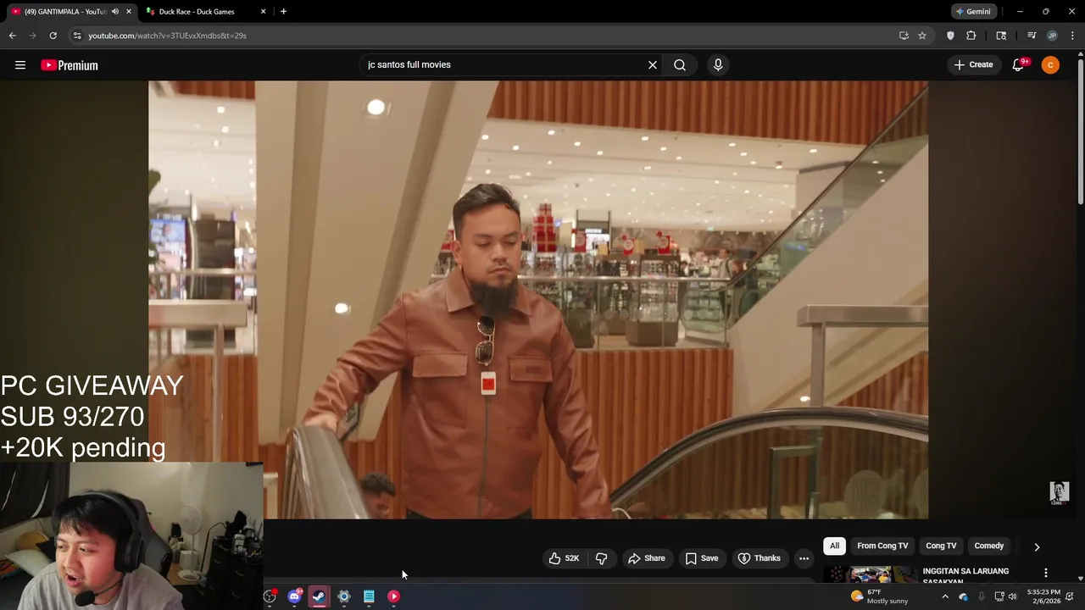Share this video

coord(646,558)
